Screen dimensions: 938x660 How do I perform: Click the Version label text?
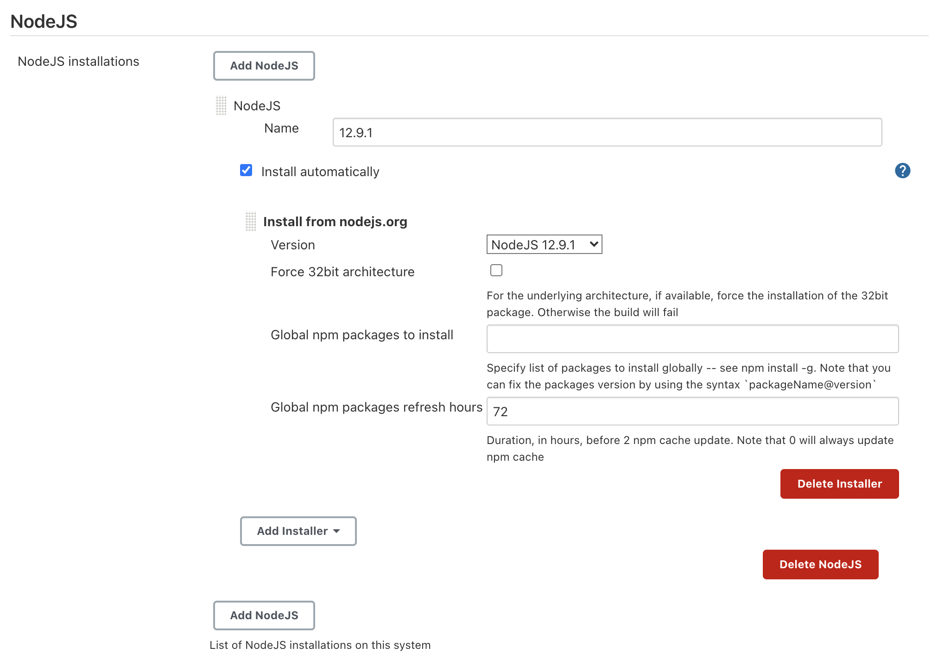coord(292,245)
